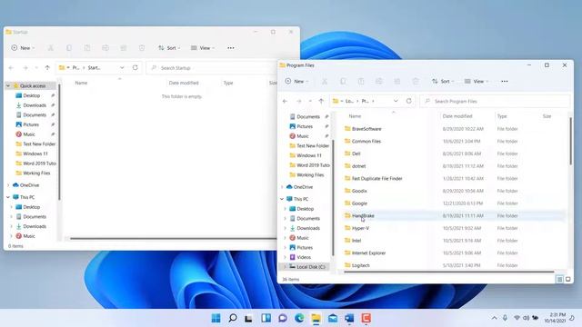Open the Windows Start menu
The width and height of the screenshot is (582, 327).
[216, 318]
